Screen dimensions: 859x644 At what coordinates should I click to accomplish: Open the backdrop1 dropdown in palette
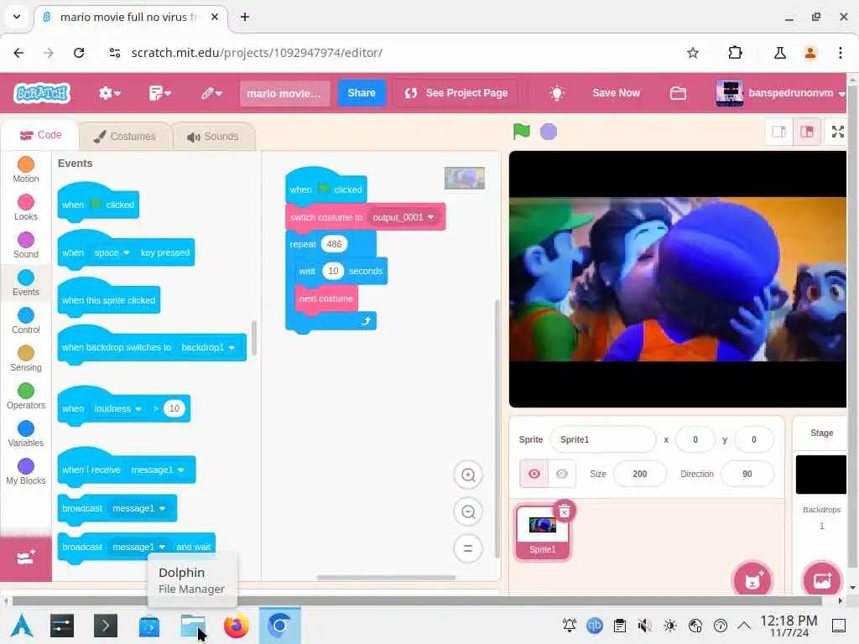[x=208, y=347]
